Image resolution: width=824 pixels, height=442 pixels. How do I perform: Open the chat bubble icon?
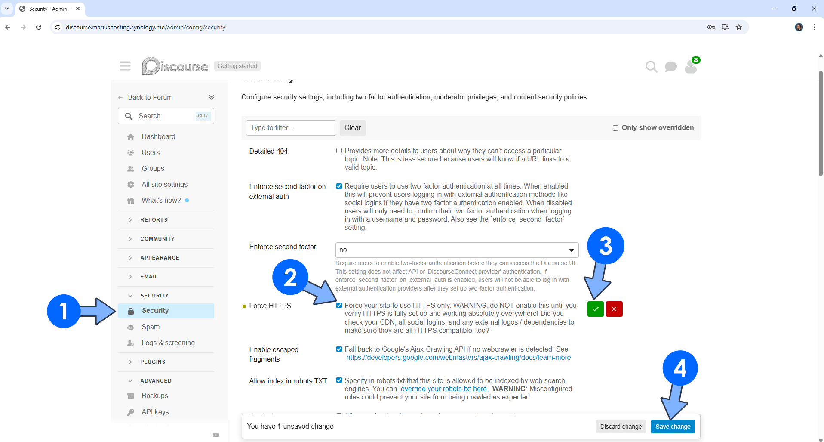point(670,67)
